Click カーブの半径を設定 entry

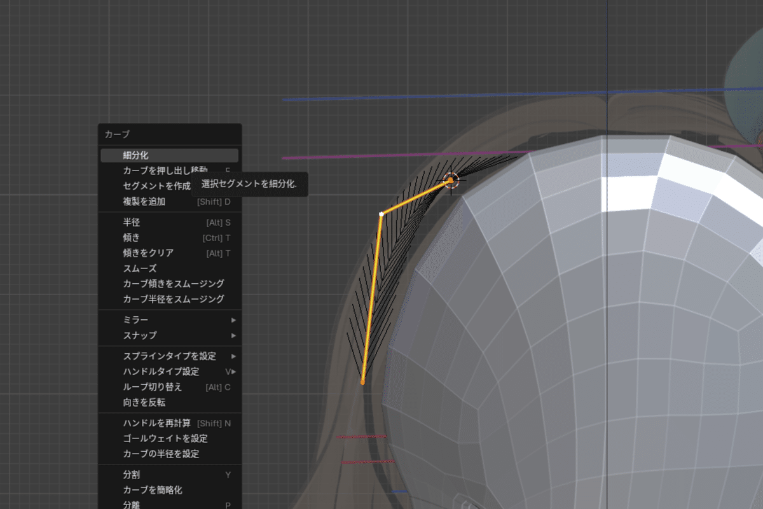click(x=169, y=454)
